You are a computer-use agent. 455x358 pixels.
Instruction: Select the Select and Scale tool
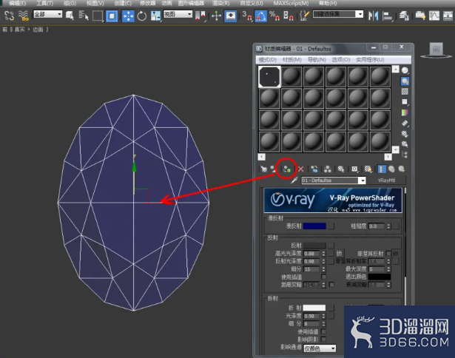point(155,16)
